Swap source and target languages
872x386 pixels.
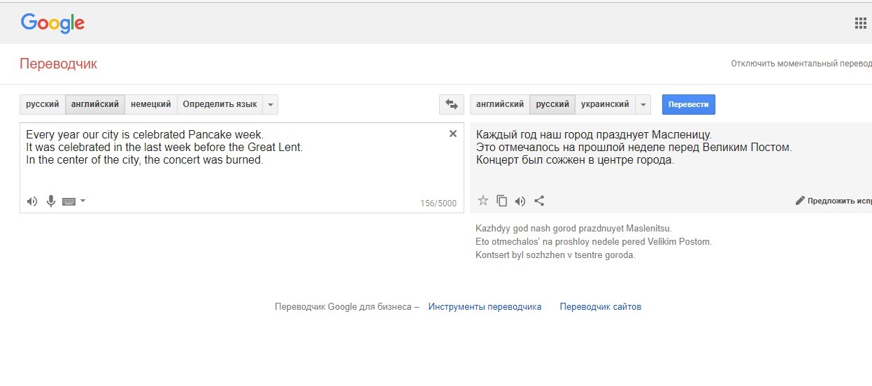(451, 104)
